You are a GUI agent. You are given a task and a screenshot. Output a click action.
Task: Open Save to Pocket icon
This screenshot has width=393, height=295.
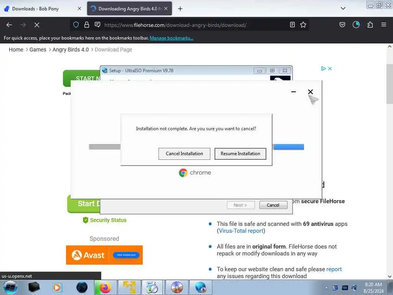click(x=342, y=25)
